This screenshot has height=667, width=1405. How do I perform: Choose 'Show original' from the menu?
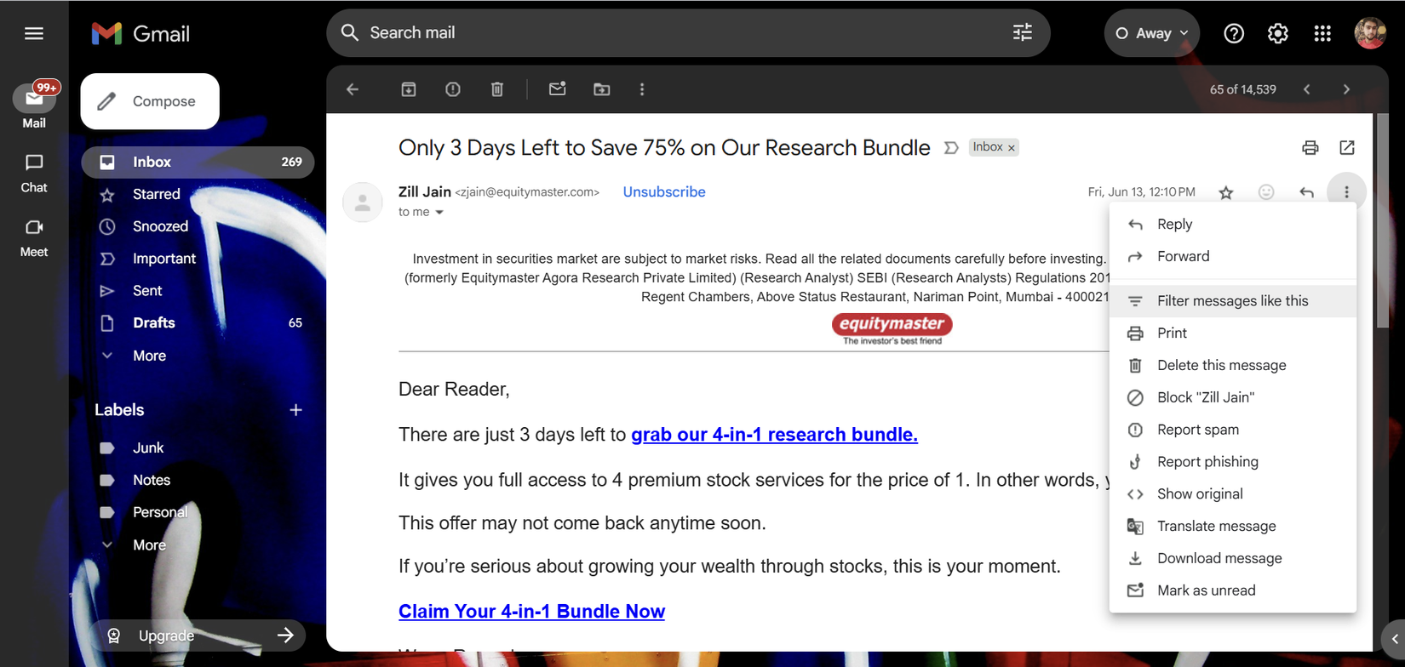click(1233, 494)
